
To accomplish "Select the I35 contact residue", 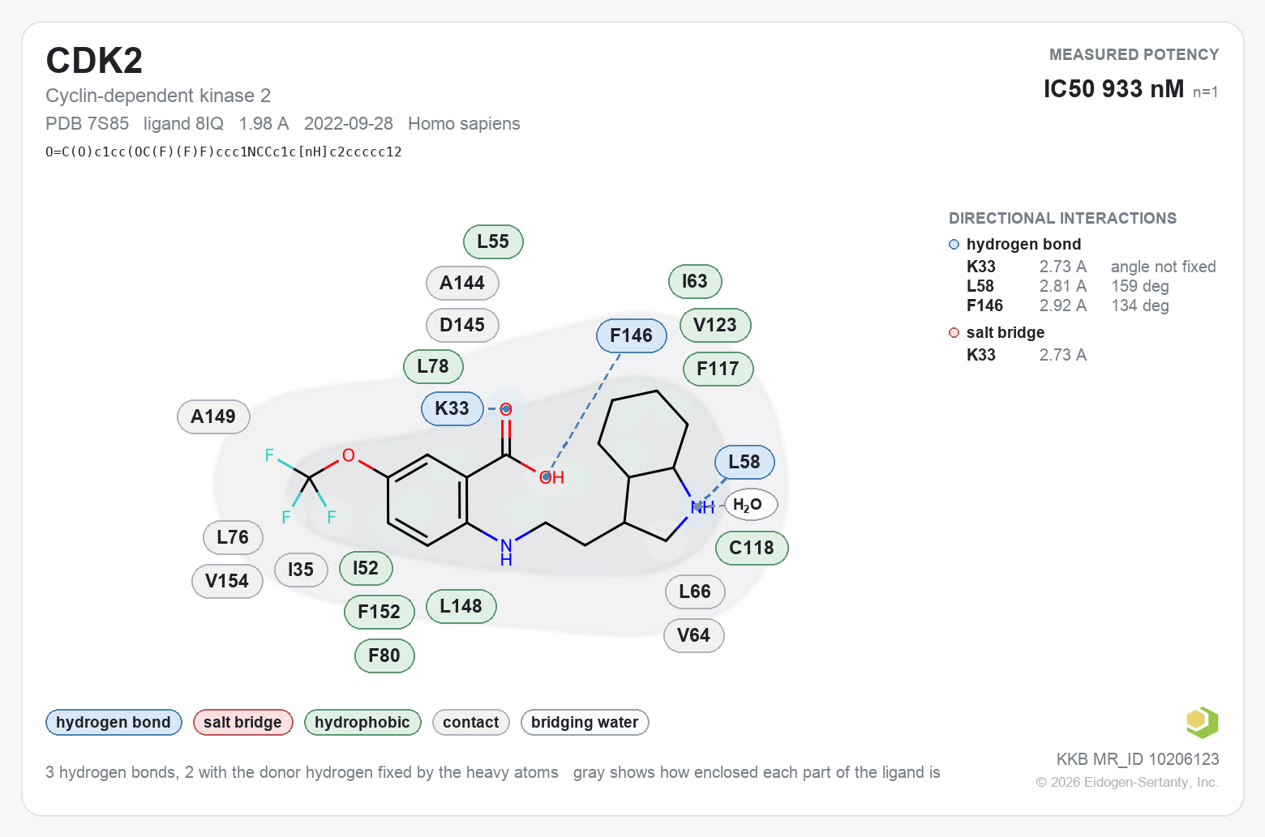I will tap(301, 570).
